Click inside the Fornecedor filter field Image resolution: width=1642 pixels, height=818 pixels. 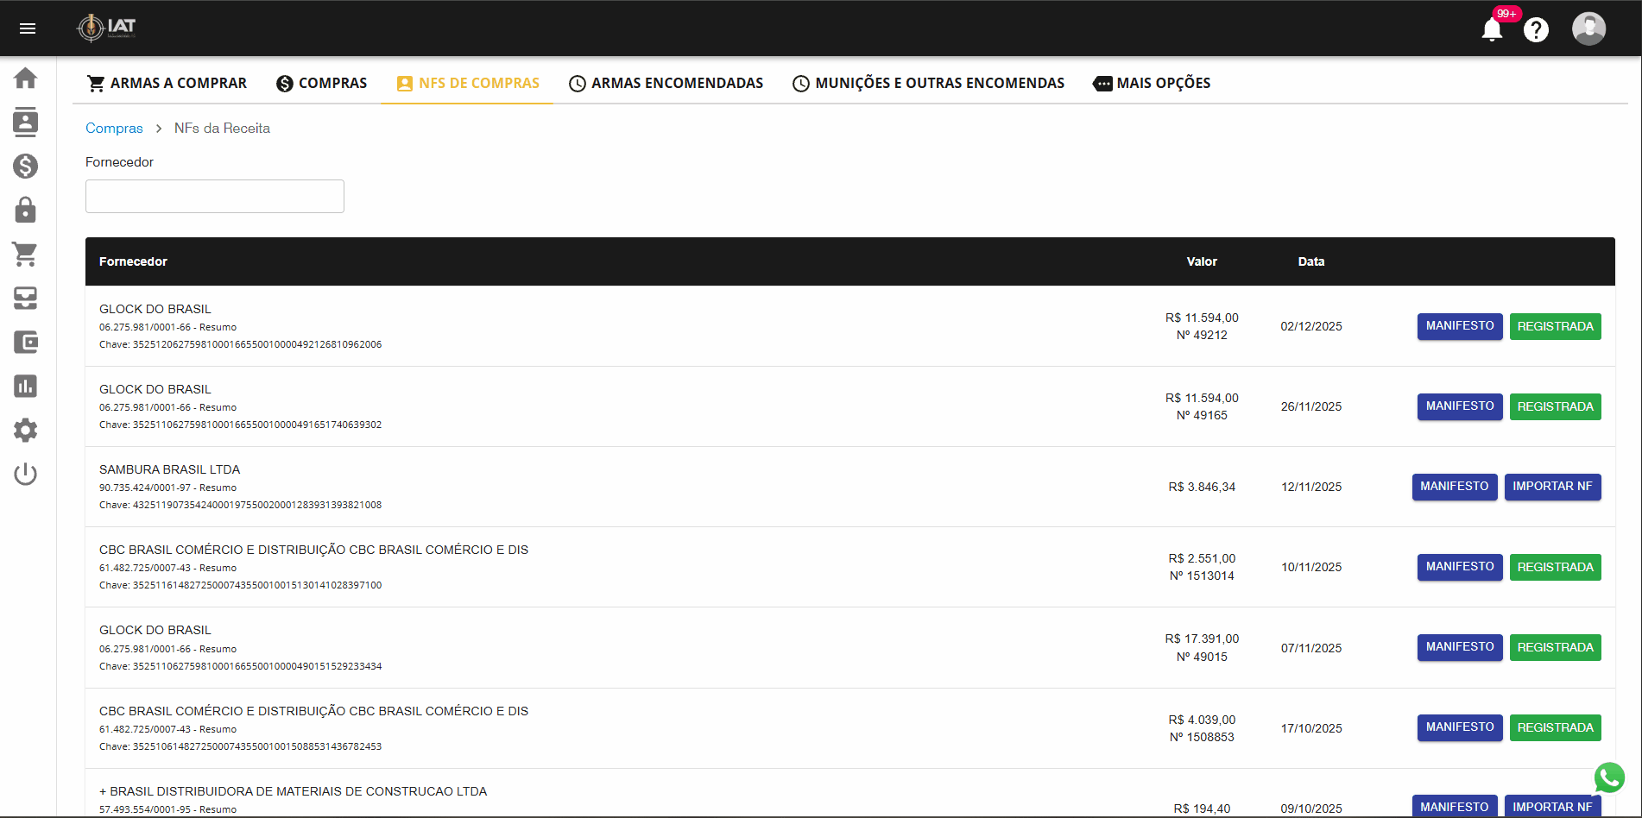coord(214,196)
